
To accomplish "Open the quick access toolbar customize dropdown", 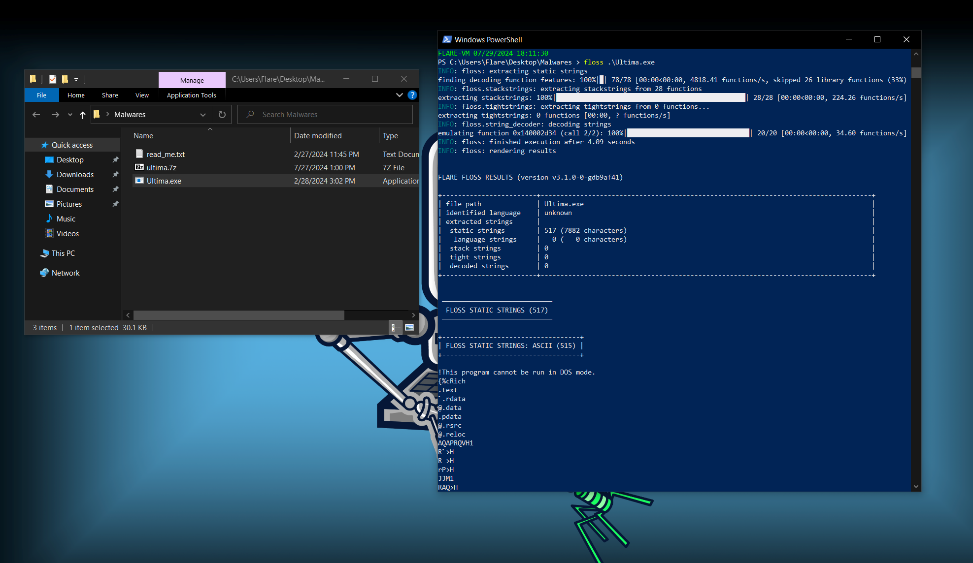I will [x=76, y=79].
